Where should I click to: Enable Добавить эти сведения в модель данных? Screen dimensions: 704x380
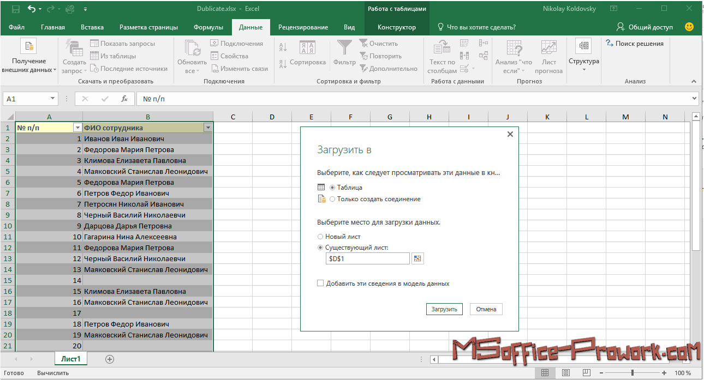click(320, 284)
